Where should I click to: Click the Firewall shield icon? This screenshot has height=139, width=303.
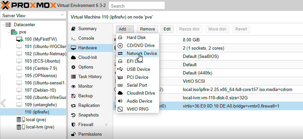click(73, 125)
